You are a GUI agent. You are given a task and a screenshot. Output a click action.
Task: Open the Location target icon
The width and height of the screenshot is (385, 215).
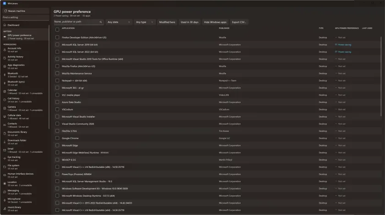5,183
